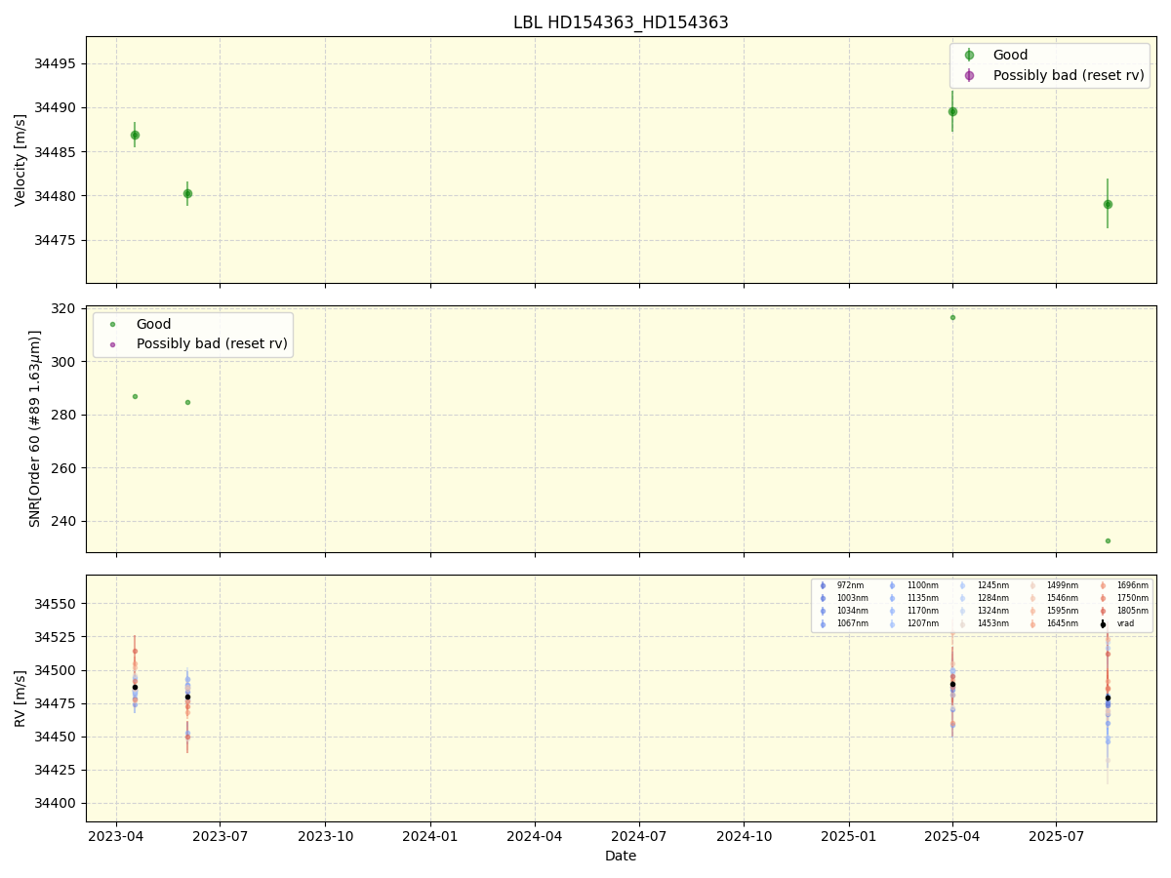Screen dimensions: 1171x878
Task: Select the August 2025 velocity point near 34479
Action: (x=1108, y=204)
